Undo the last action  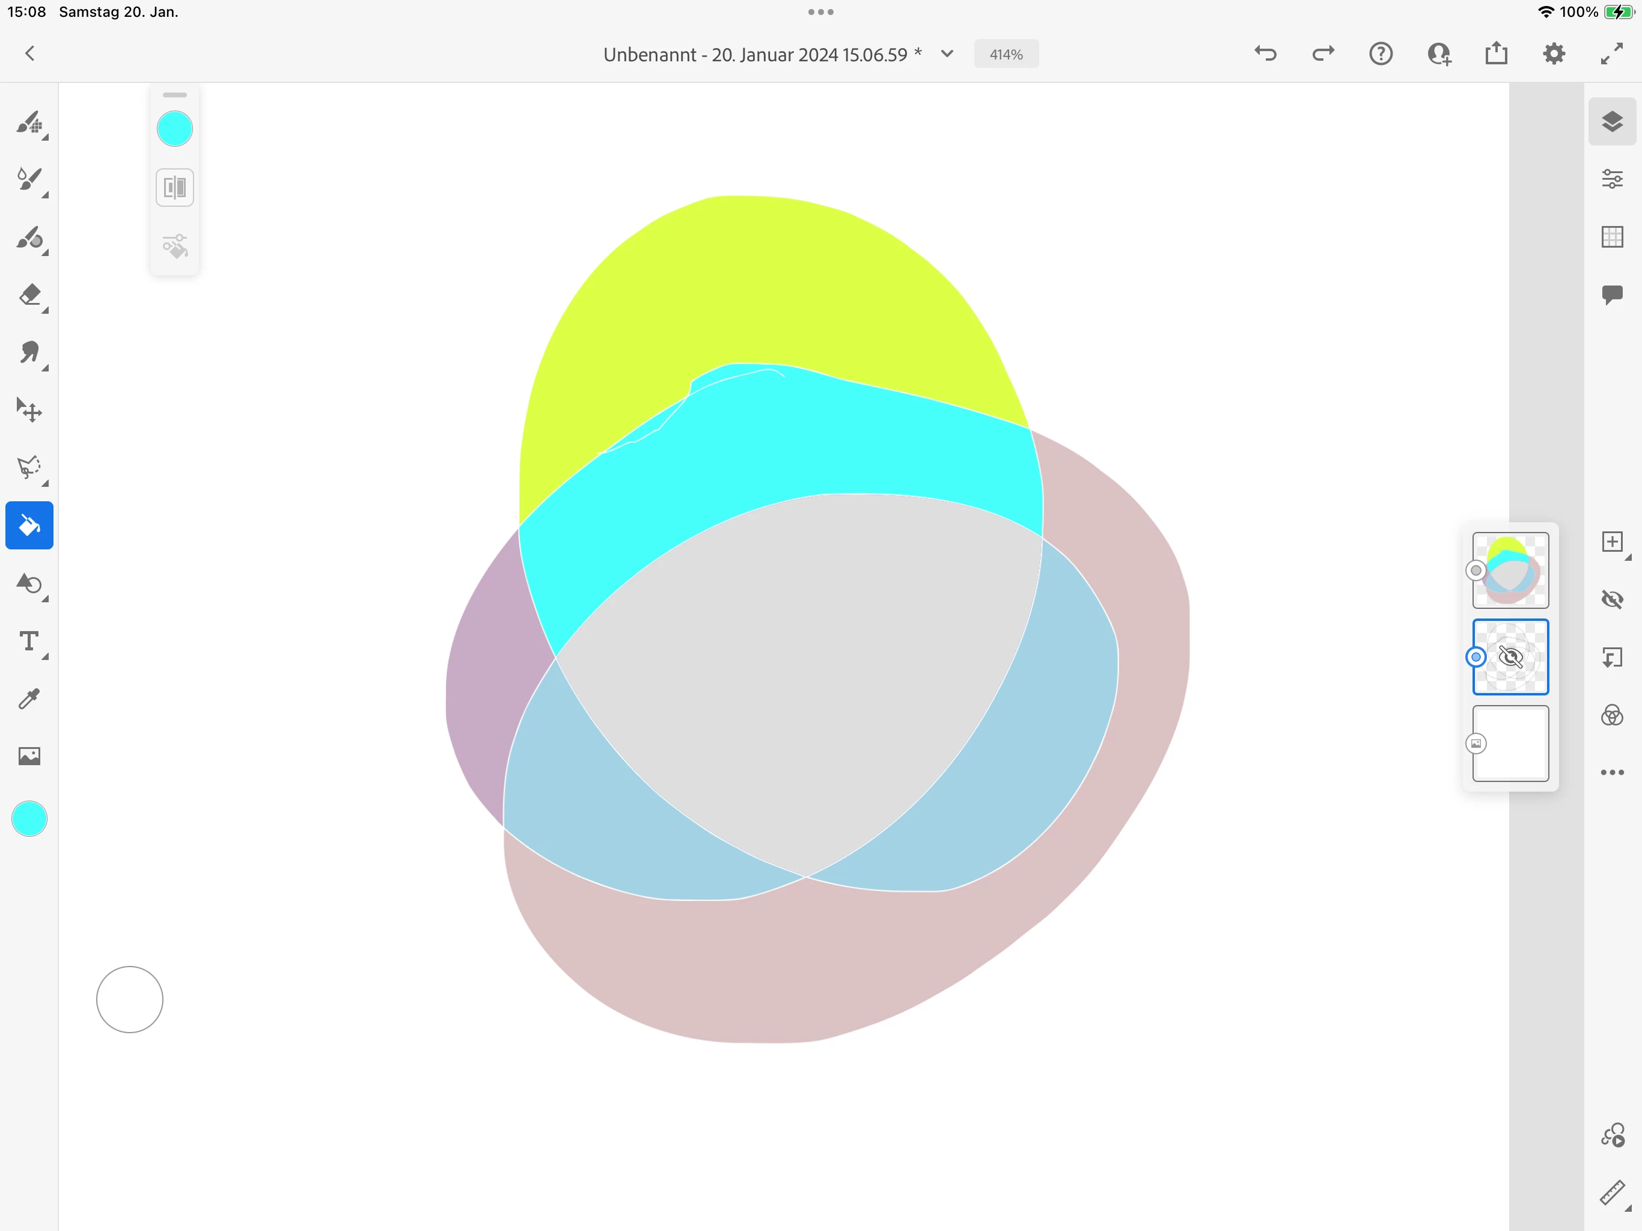click(1266, 54)
